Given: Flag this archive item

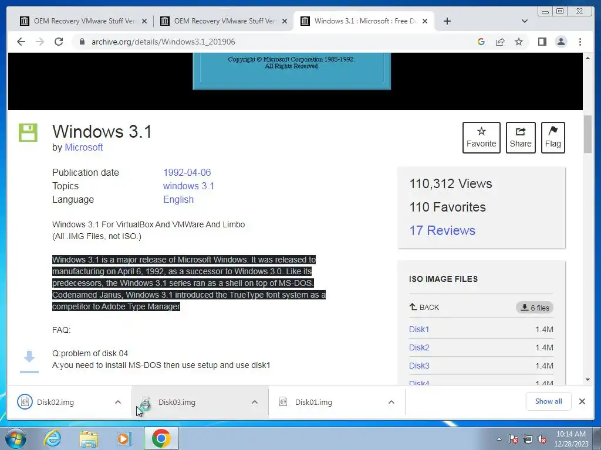Looking at the screenshot, I should pos(553,138).
